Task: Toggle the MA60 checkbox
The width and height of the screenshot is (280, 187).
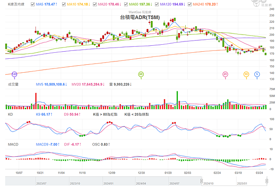Action: pyautogui.click(x=126, y=4)
